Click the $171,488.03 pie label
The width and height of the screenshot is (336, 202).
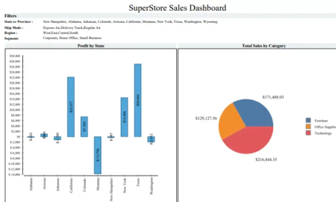(x=273, y=97)
